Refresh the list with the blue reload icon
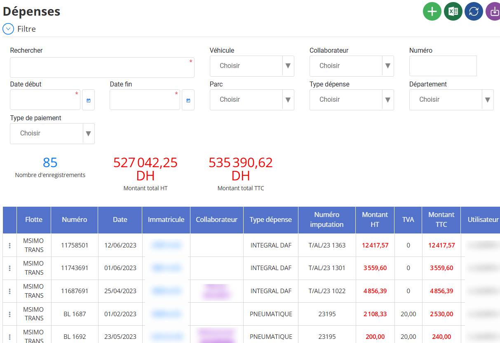This screenshot has height=343, width=500. click(x=474, y=11)
